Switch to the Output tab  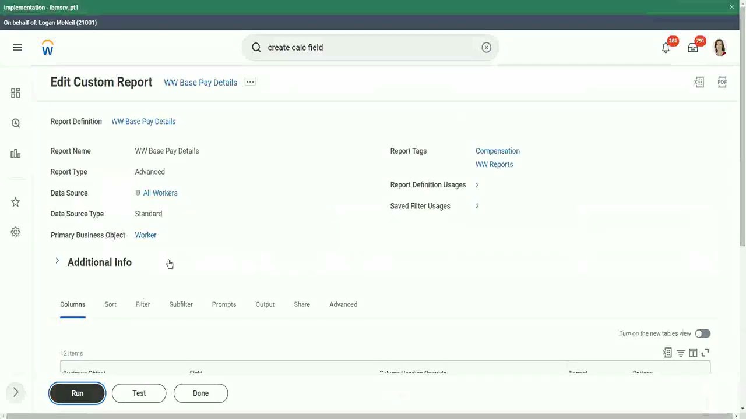point(265,304)
